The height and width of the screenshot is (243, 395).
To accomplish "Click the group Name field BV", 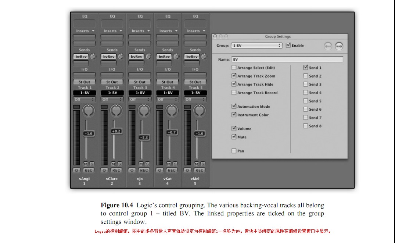I will point(287,60).
